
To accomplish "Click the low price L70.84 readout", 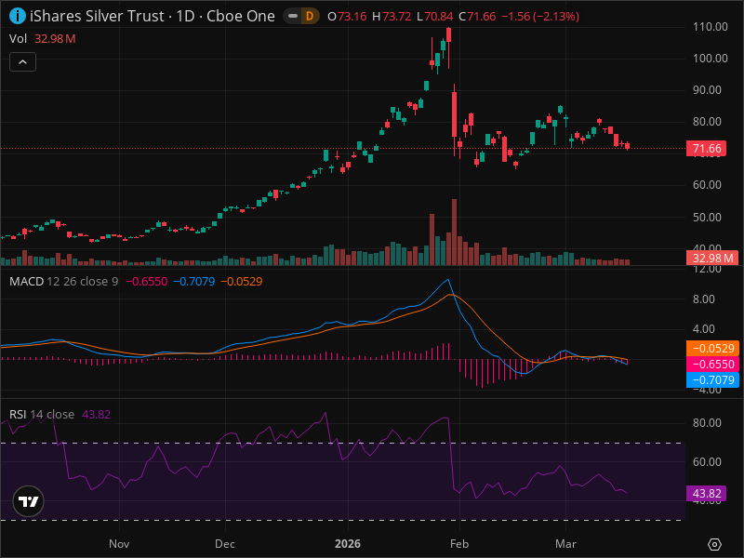I will [435, 17].
